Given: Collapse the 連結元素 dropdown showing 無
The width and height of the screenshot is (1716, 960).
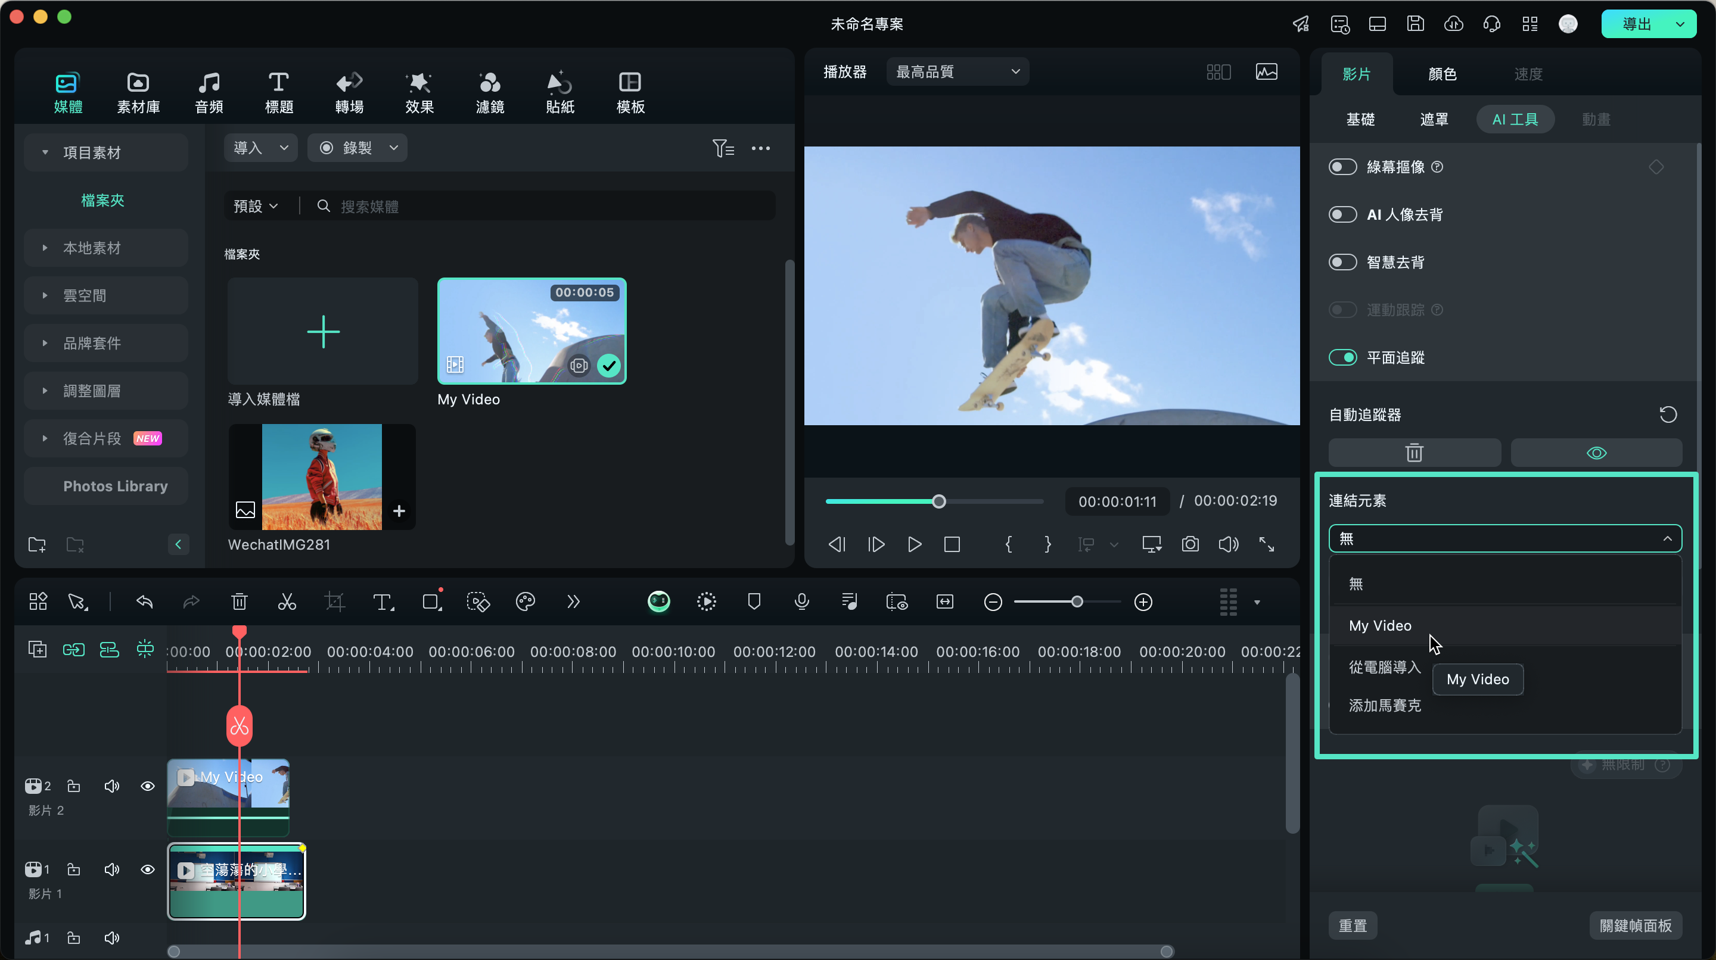Looking at the screenshot, I should tap(1505, 538).
